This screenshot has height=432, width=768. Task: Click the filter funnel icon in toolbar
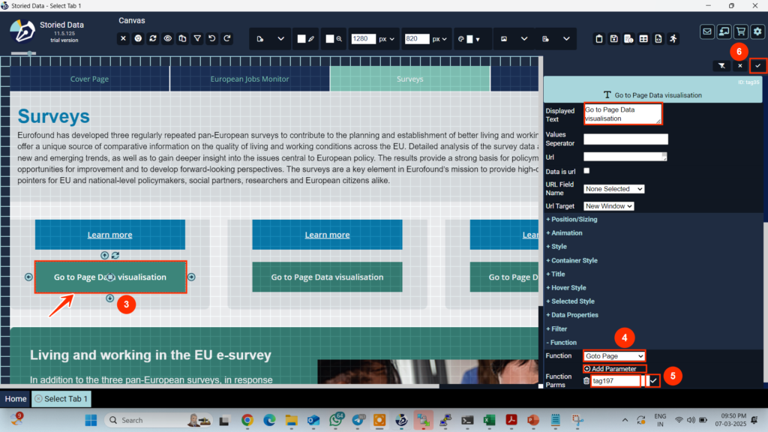coord(197,38)
